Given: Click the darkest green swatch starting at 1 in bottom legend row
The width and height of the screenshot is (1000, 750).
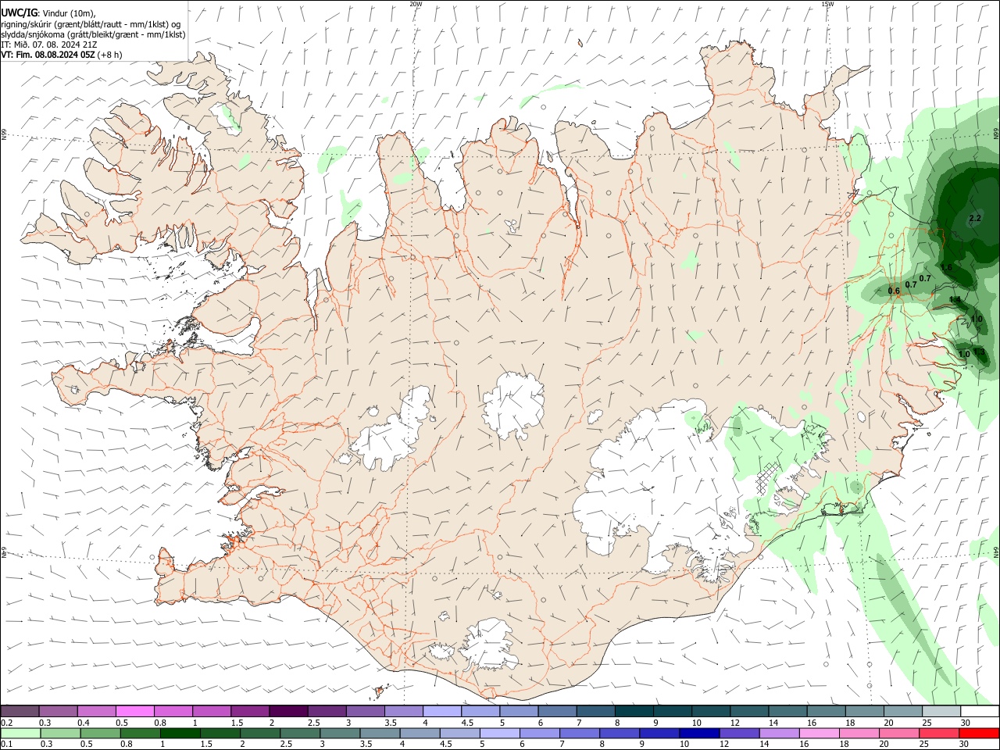Looking at the screenshot, I should [x=180, y=734].
